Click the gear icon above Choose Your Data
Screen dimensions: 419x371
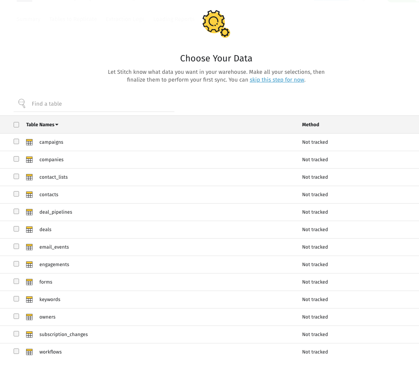(216, 23)
